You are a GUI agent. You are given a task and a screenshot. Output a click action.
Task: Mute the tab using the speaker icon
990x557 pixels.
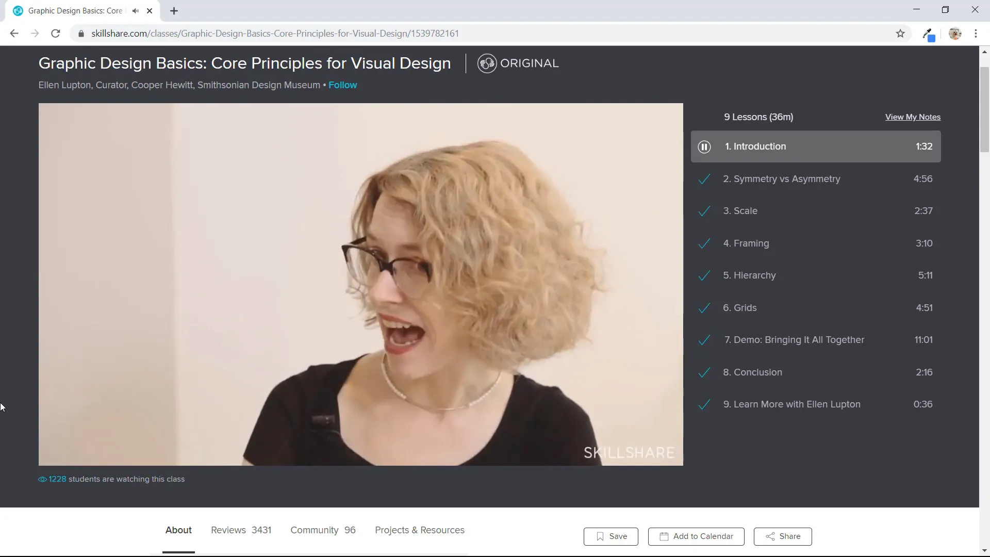point(135,11)
